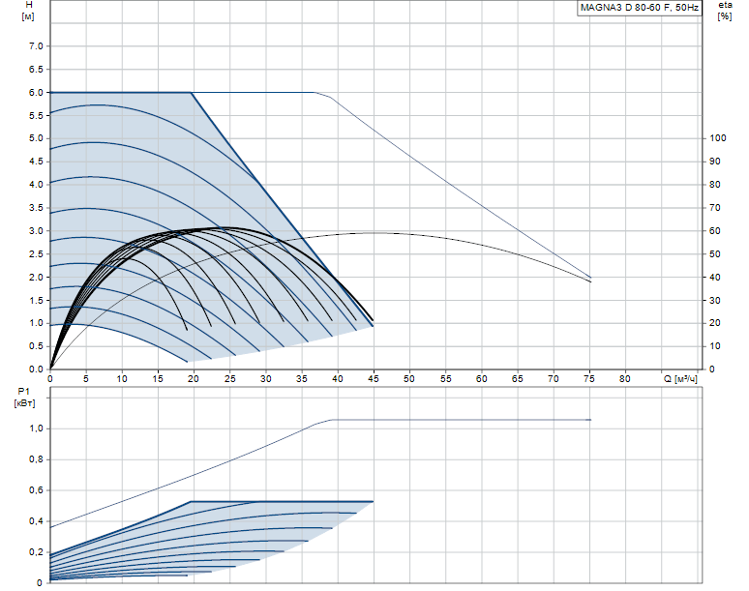
Task: Click the 7.0 value on H axis
Action: (x=36, y=46)
